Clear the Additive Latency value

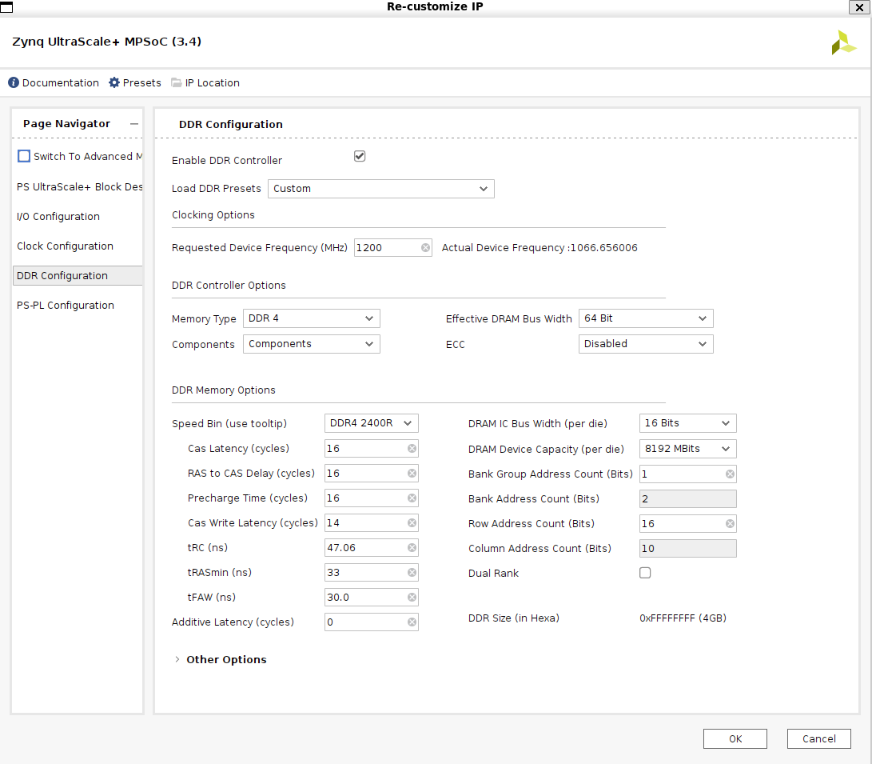tap(412, 622)
